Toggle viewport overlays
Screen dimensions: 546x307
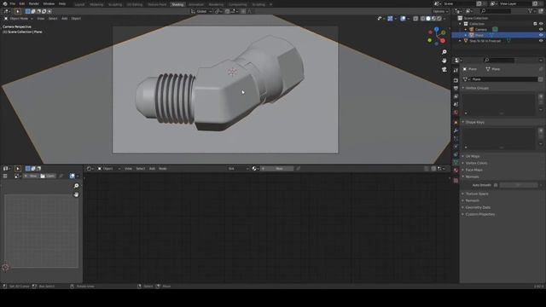pos(403,19)
